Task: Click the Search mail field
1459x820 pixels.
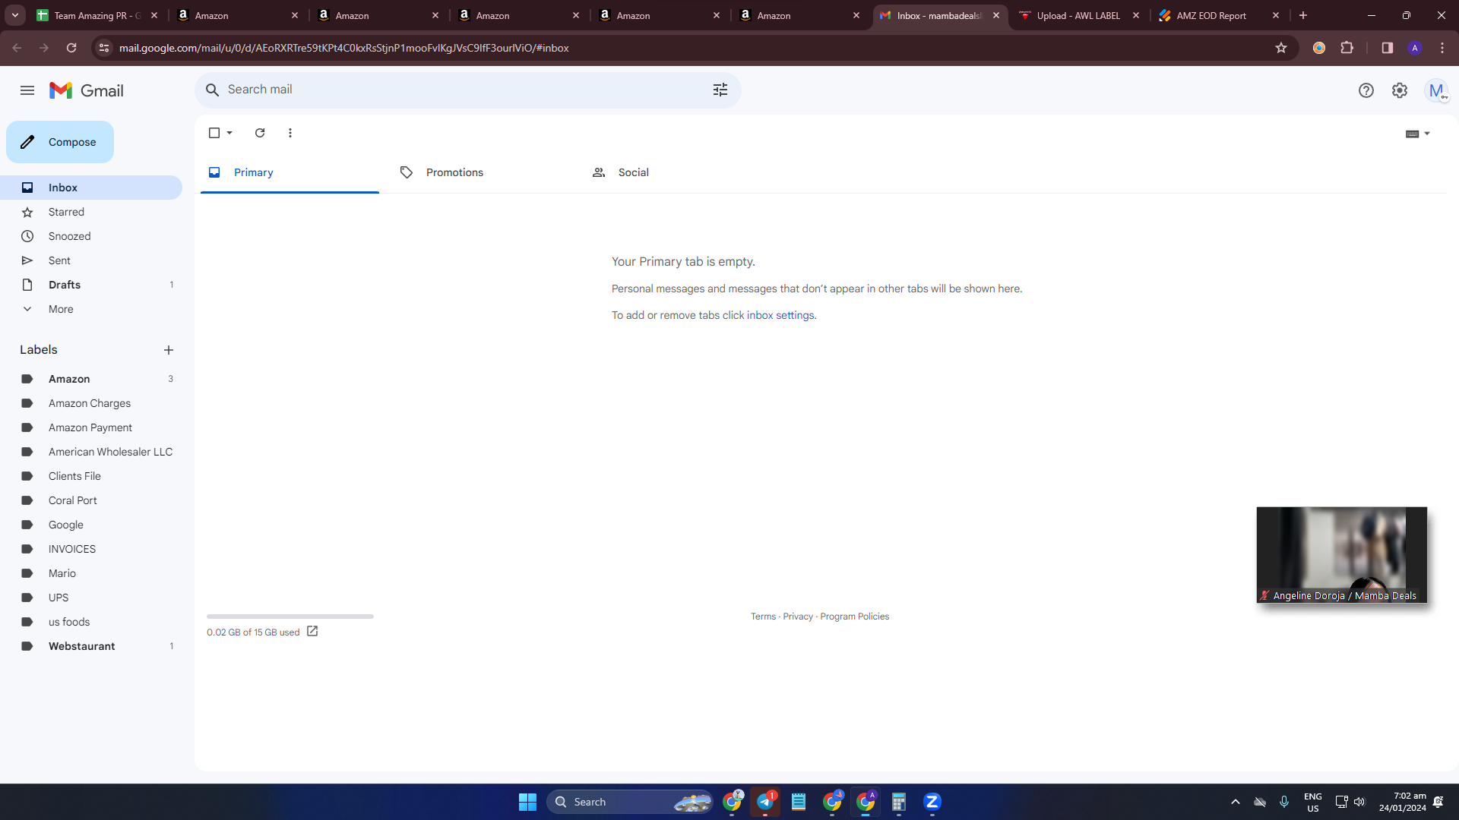Action: point(467,90)
